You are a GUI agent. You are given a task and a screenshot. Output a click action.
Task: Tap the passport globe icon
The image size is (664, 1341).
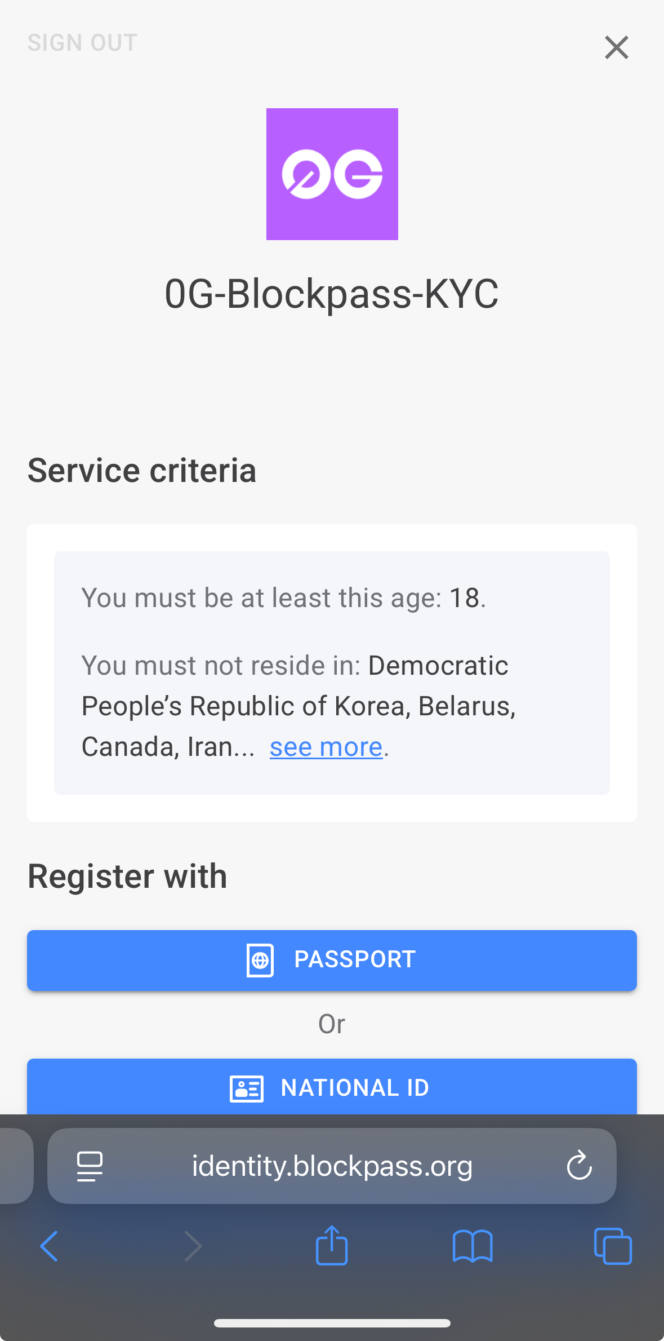point(260,960)
